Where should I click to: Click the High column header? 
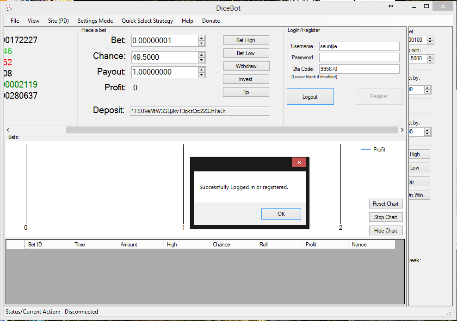click(186, 245)
